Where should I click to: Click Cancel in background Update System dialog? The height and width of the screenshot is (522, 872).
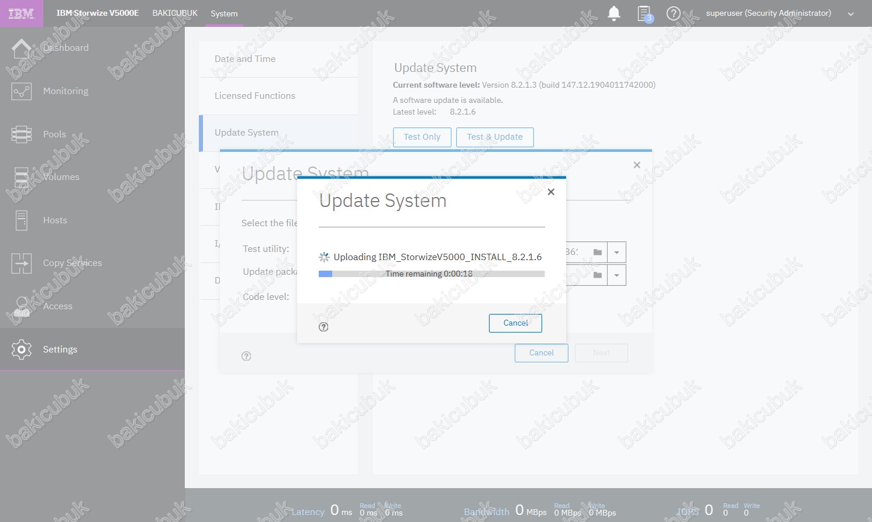pyautogui.click(x=541, y=353)
